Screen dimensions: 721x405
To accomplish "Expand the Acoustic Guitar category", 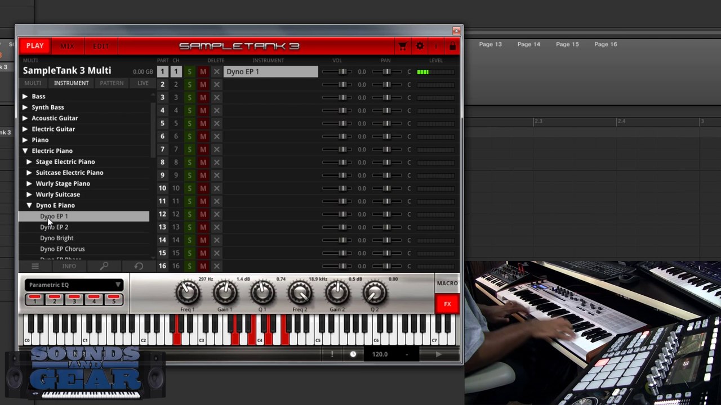I will pos(25,118).
